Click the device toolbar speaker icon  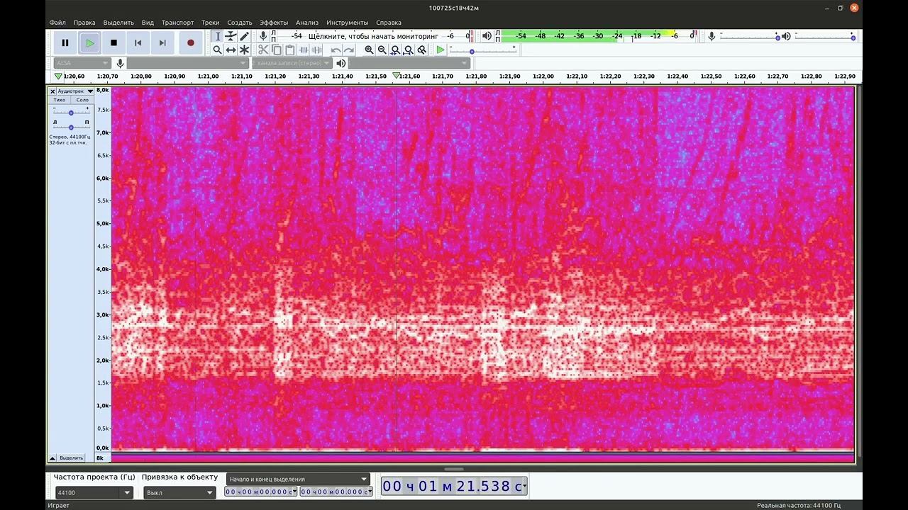point(341,63)
